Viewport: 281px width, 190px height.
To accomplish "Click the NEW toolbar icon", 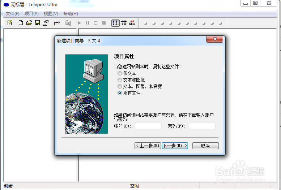I will 132,23.
